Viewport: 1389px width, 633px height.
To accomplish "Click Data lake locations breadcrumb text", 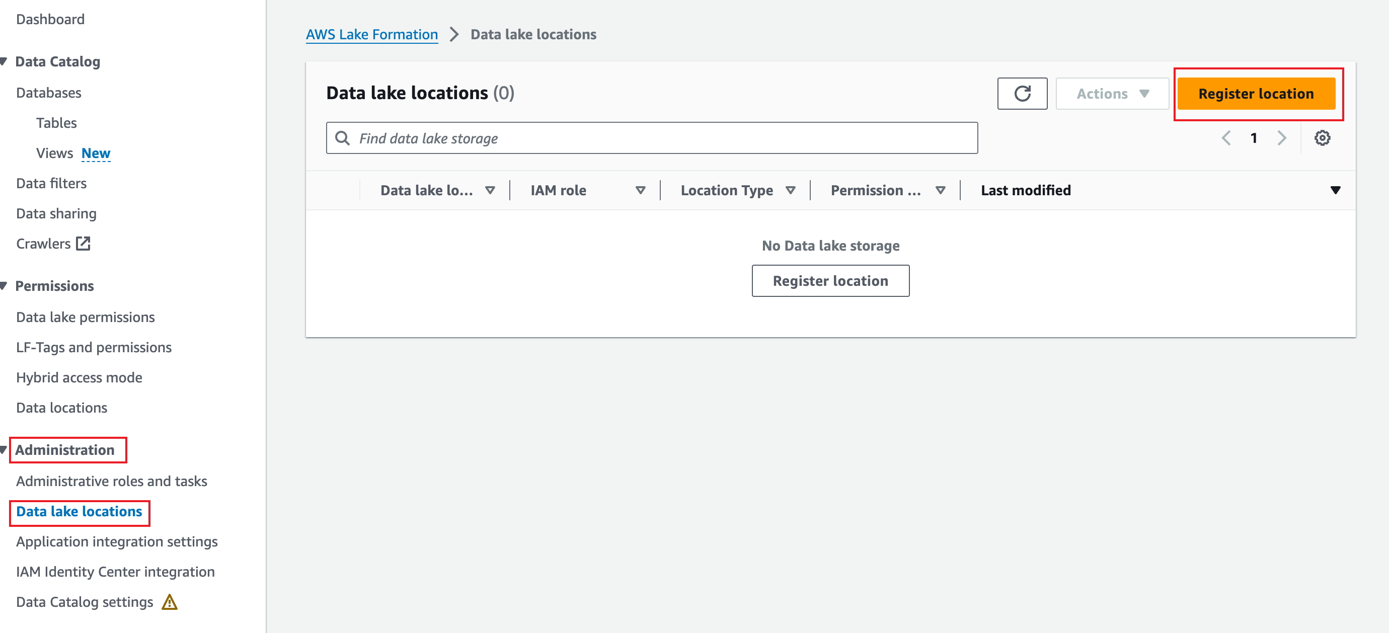I will click(x=533, y=34).
